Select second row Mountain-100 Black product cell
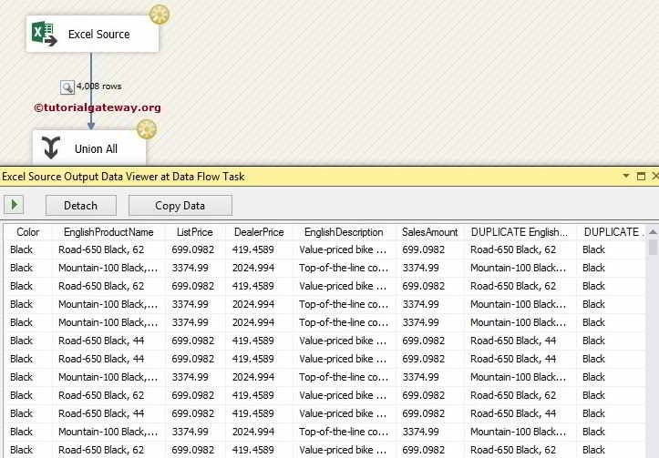The width and height of the screenshot is (659, 458). tap(108, 268)
